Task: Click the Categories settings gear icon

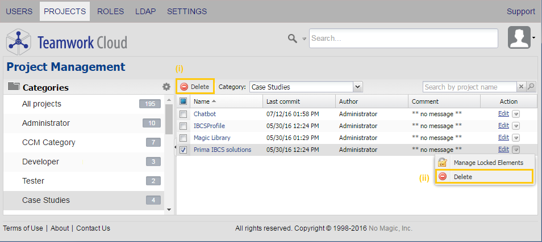Action: [x=166, y=87]
